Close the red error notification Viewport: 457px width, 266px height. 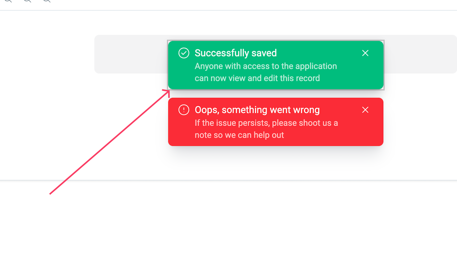(365, 110)
